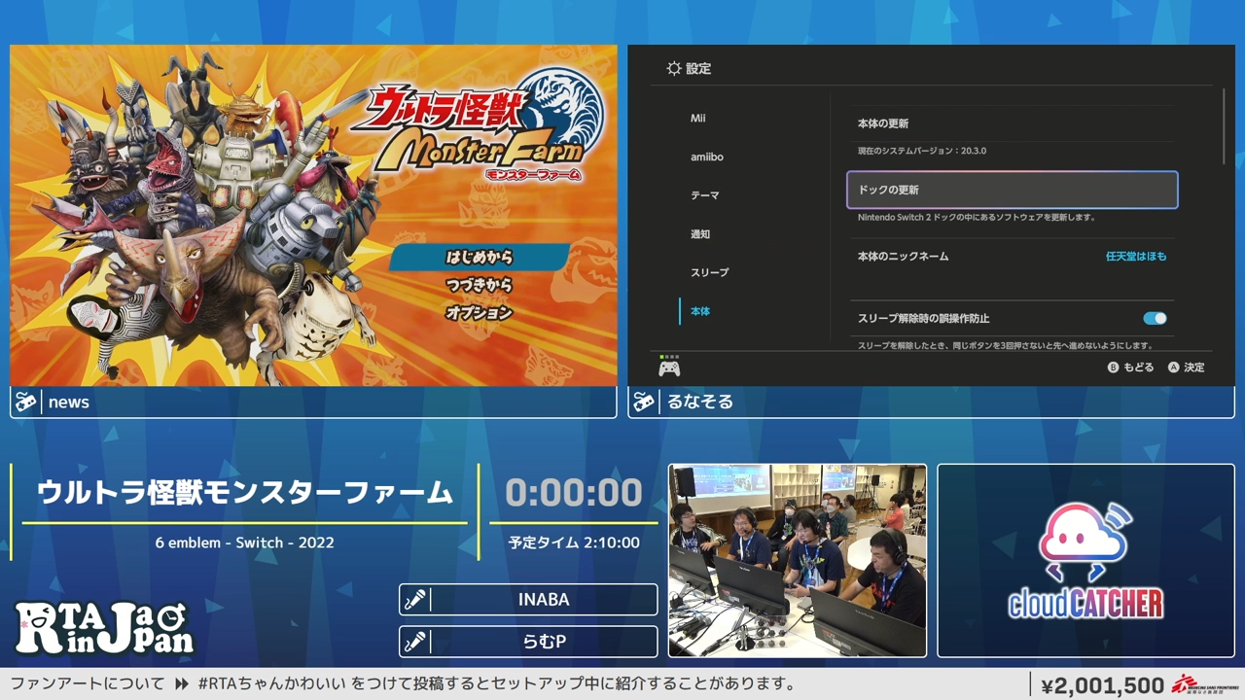
Task: Choose つづきから on the game title menu
Action: pos(479,285)
